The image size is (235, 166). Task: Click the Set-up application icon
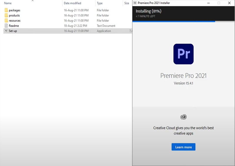6,31
